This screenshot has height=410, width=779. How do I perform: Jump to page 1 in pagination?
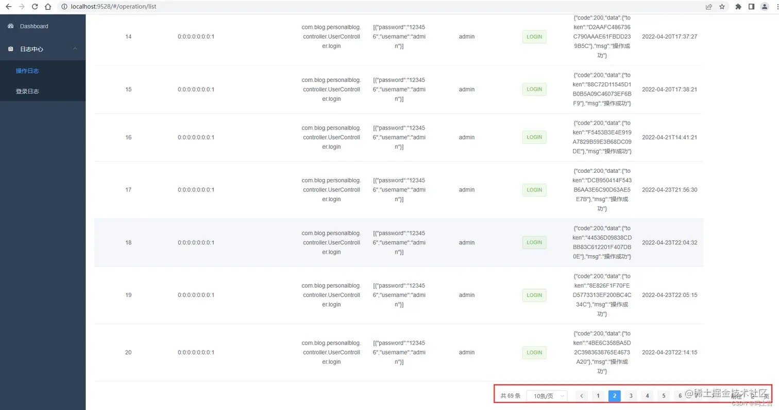598,396
